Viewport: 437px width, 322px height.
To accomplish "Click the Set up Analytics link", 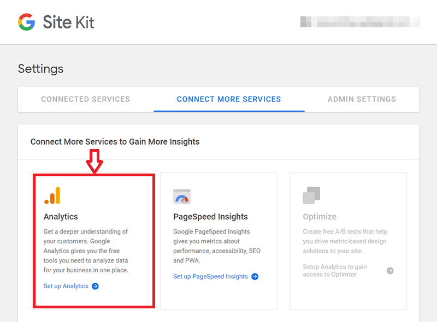I will (66, 286).
